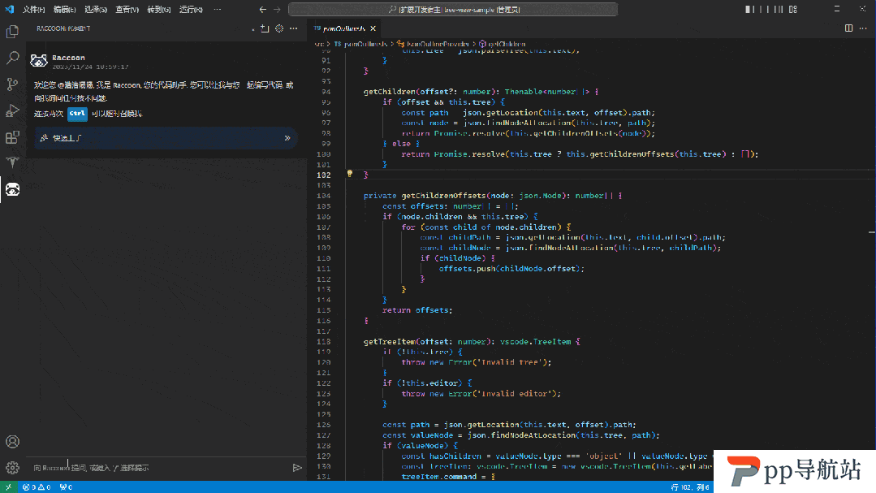Go back with the left arrow
876x493 pixels.
point(262,10)
